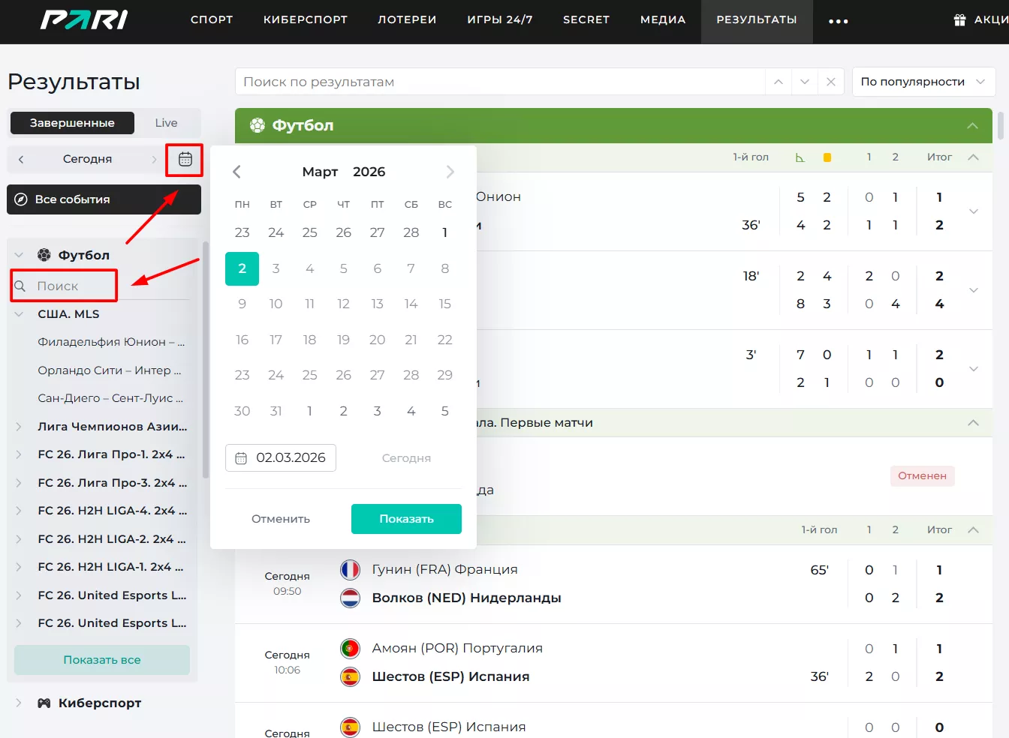Click the previous day arrow beside Сегодня

21,159
